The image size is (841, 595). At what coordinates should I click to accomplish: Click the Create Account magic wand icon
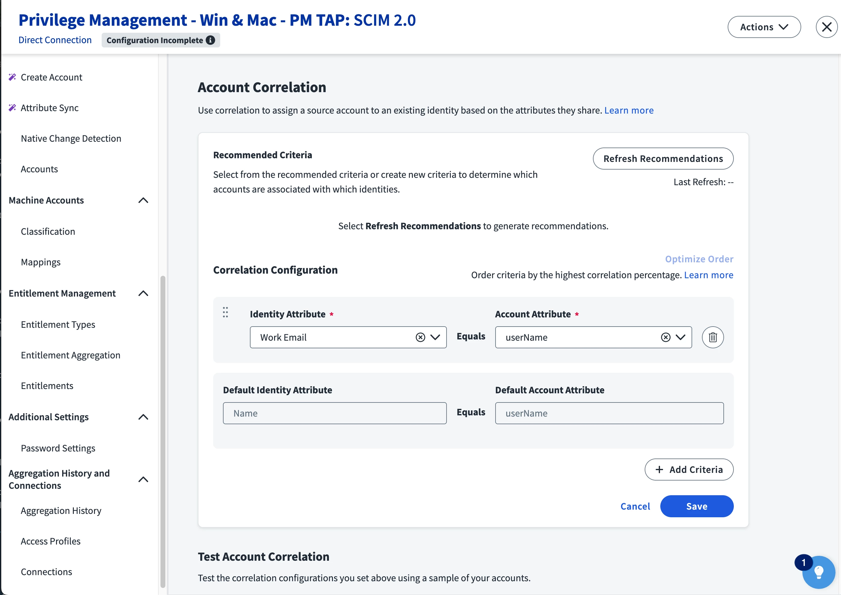coord(13,77)
